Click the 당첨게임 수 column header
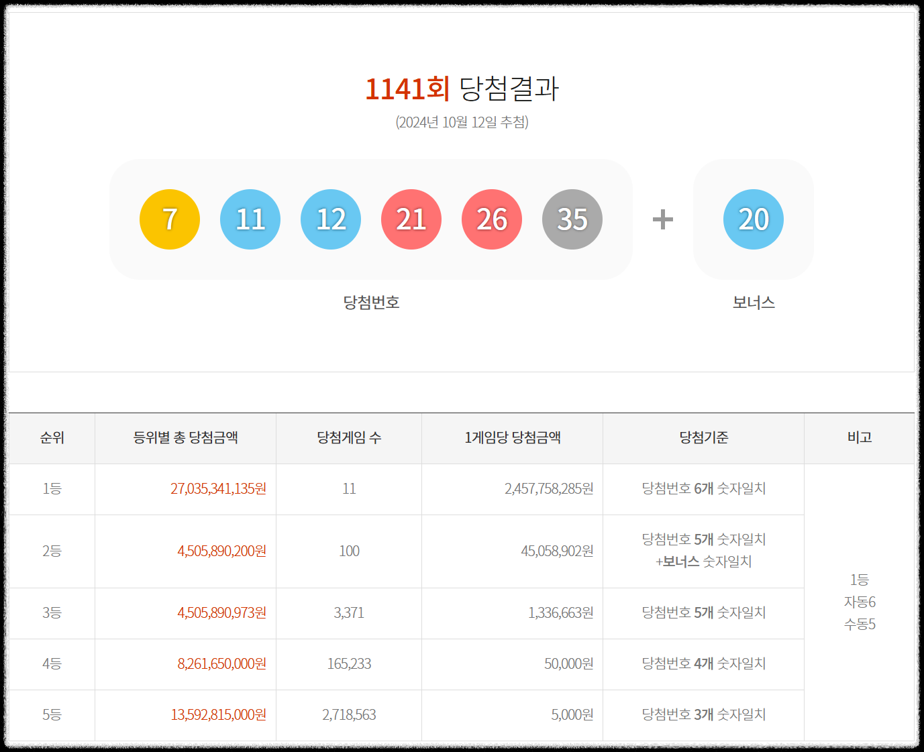Viewport: 924px width, 752px height. pos(349,438)
